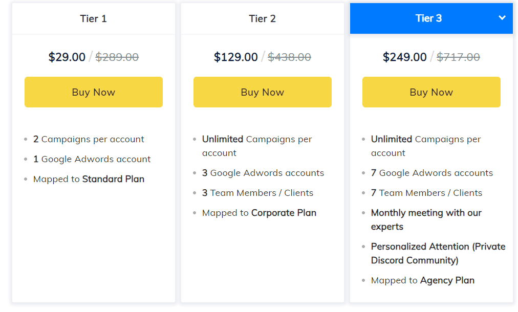
Task: Click the $29.00 price on Tier 1
Action: (x=67, y=57)
